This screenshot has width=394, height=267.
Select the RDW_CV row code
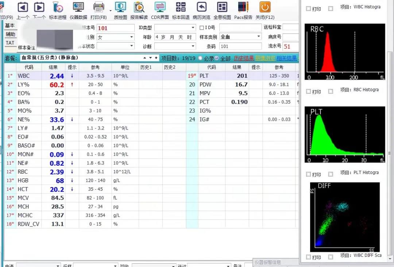point(29,224)
